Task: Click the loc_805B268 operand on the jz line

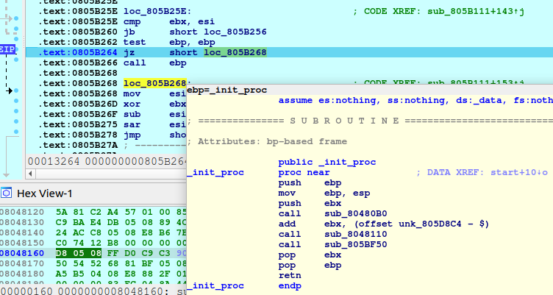Action: tap(235, 52)
